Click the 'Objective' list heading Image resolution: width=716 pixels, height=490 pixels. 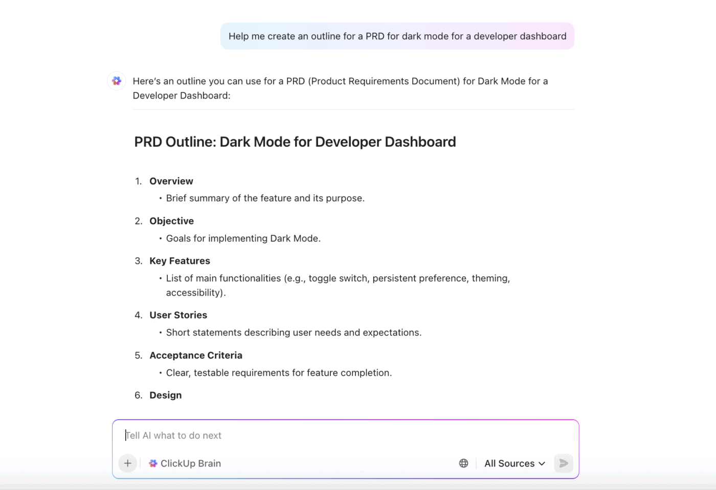click(172, 221)
